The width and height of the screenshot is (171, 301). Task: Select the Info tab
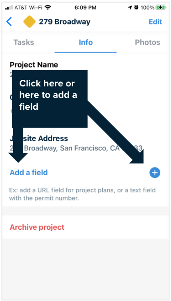(x=85, y=42)
